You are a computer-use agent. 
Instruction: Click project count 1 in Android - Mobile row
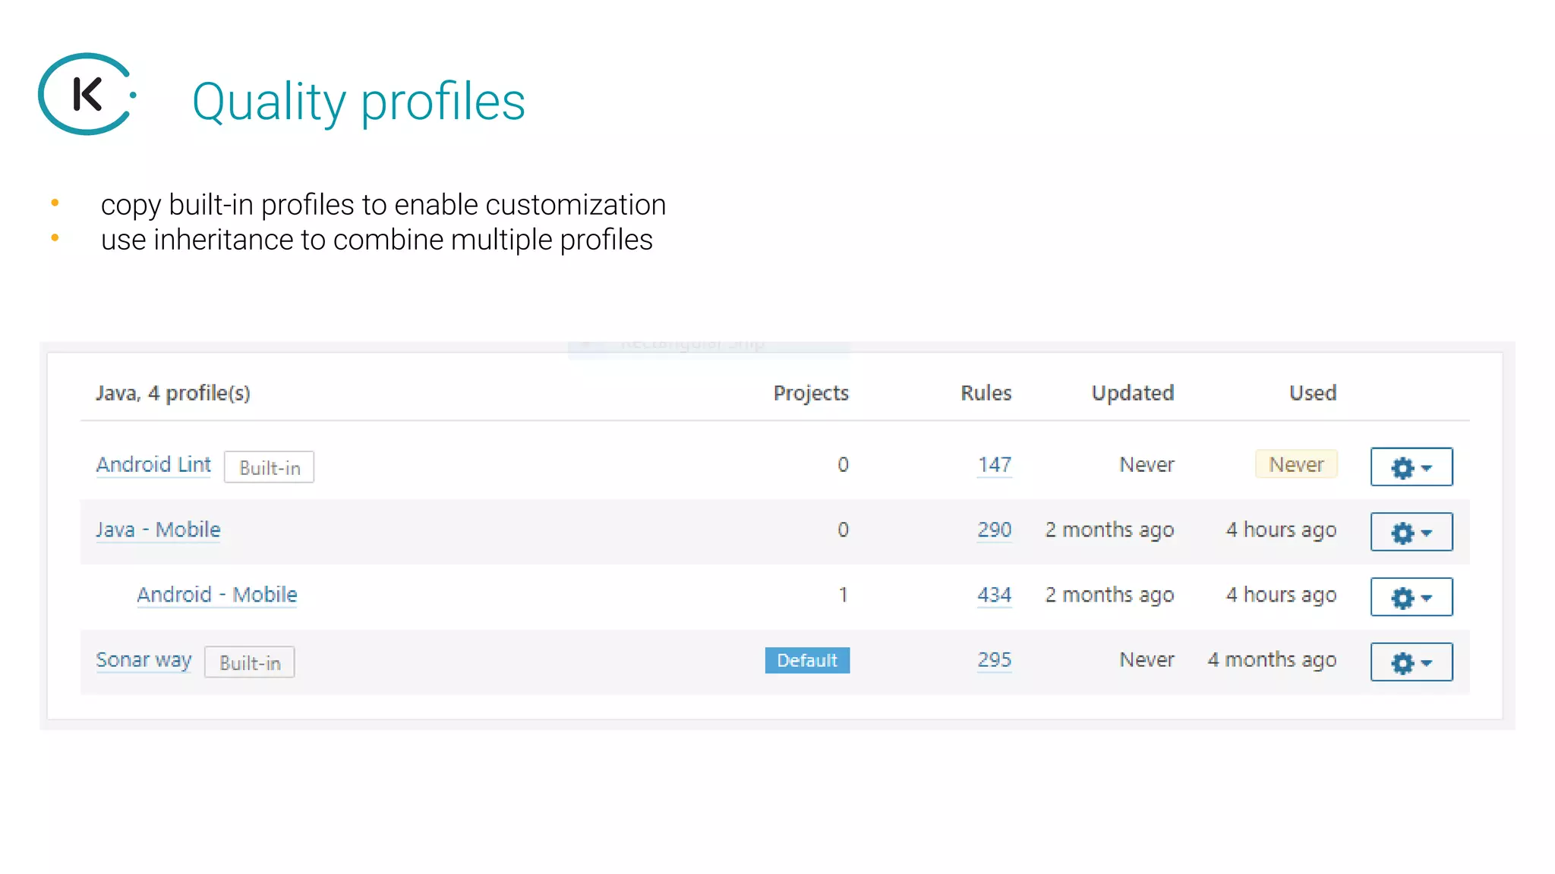coord(843,595)
